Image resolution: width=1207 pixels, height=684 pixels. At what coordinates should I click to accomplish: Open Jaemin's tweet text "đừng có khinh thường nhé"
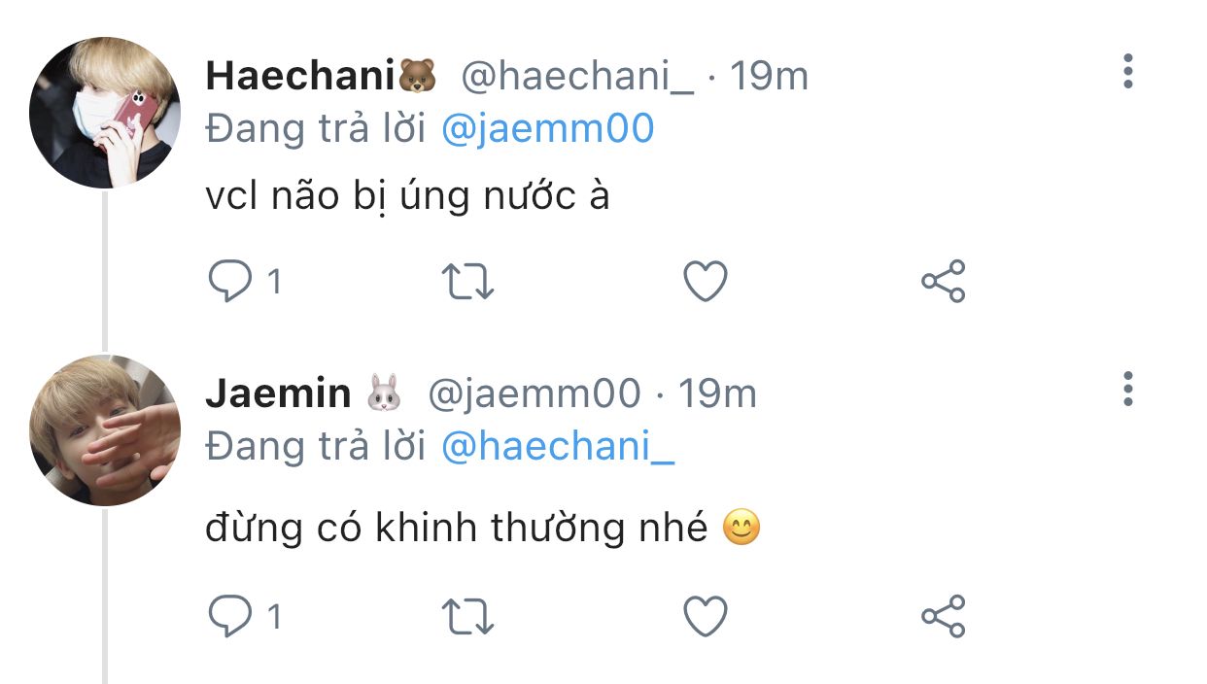457,529
